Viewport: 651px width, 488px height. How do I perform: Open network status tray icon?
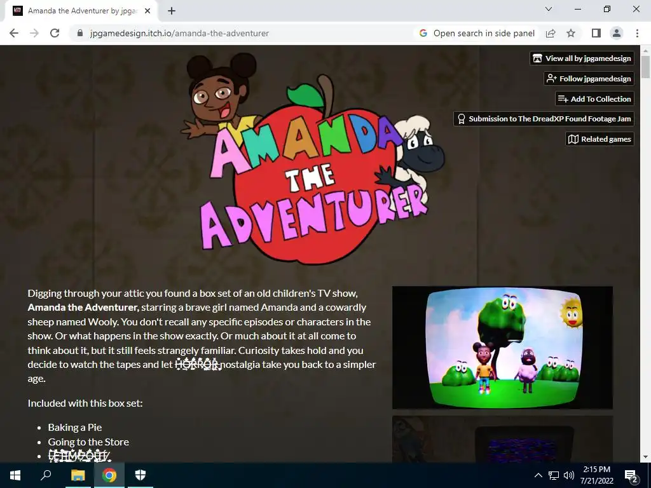point(554,475)
